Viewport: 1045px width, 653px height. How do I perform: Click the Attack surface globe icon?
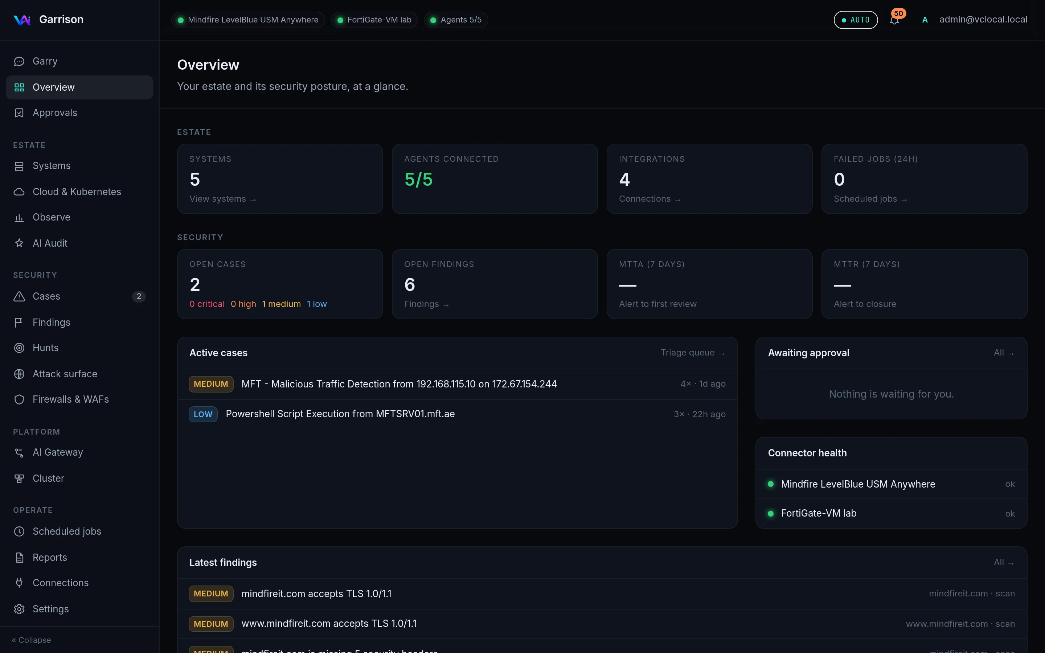(x=19, y=374)
